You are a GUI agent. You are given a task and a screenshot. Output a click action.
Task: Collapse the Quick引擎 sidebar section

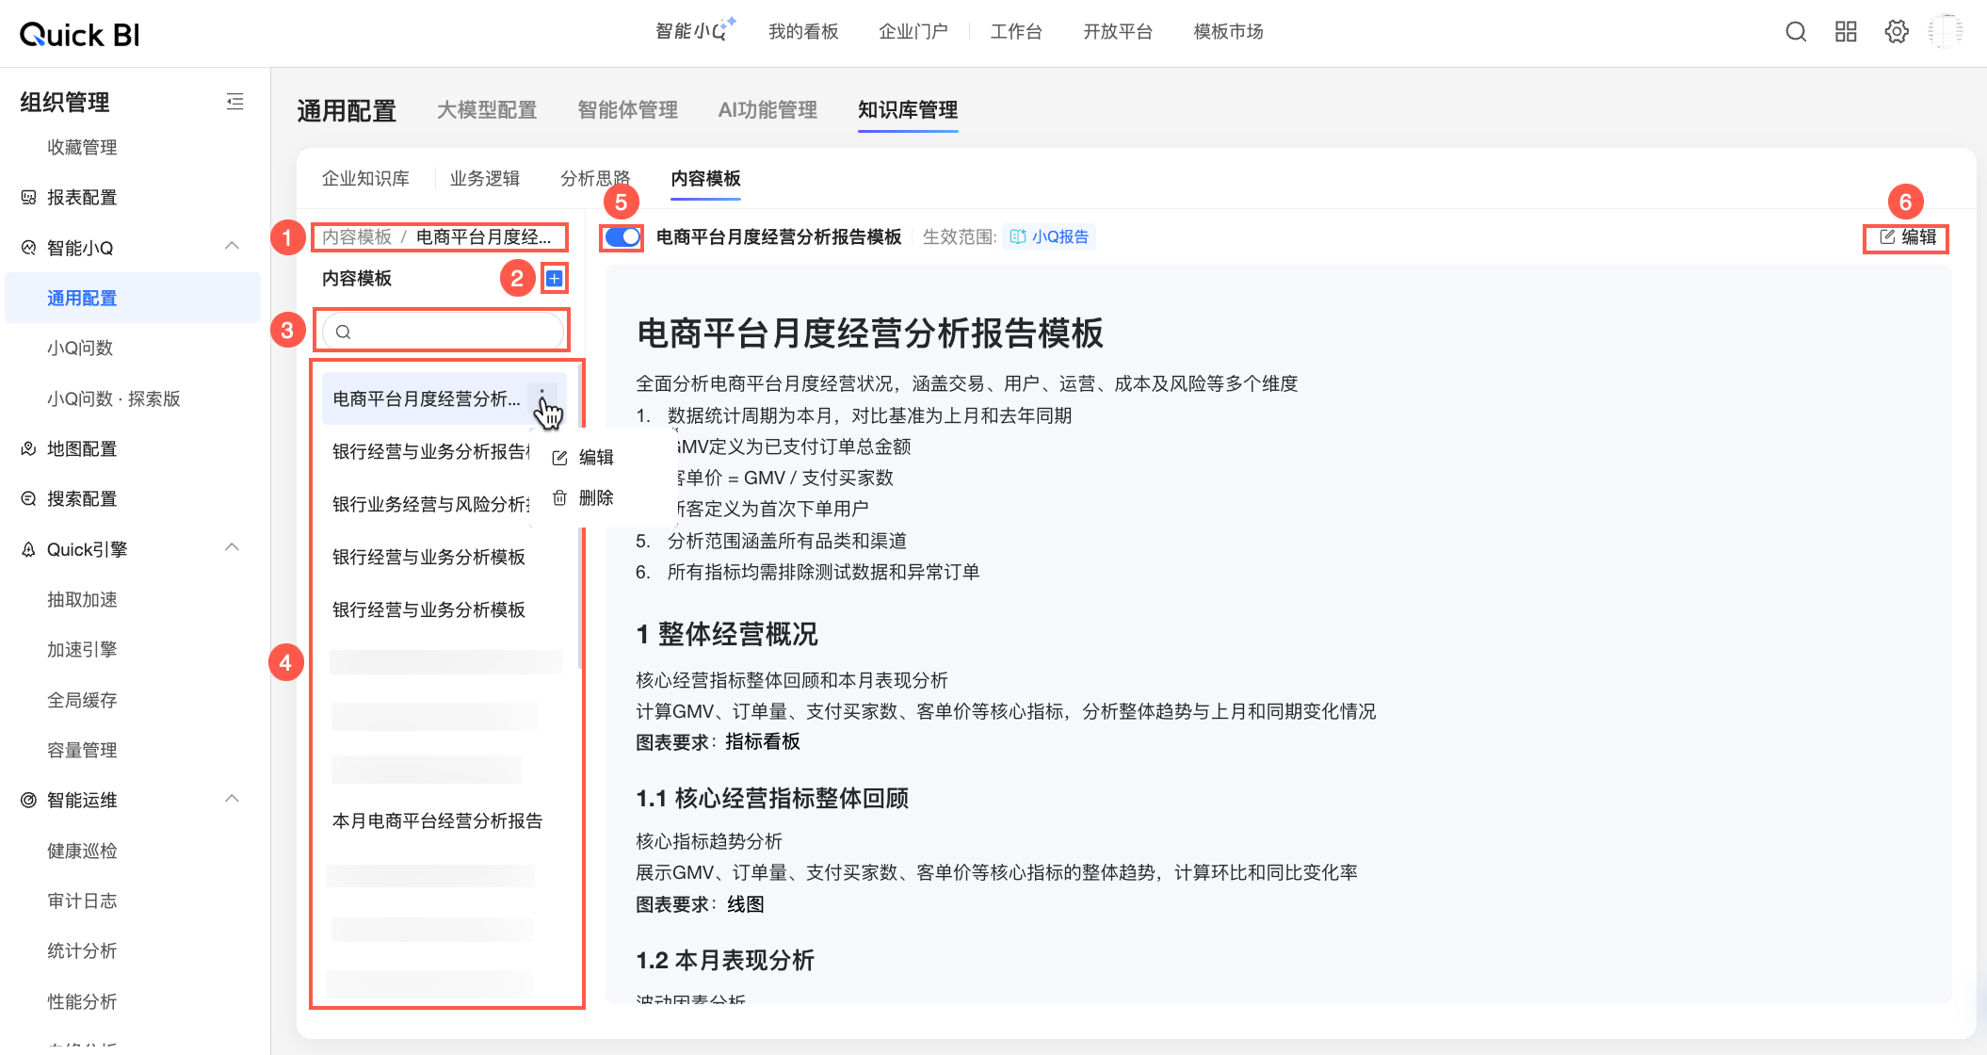click(232, 548)
